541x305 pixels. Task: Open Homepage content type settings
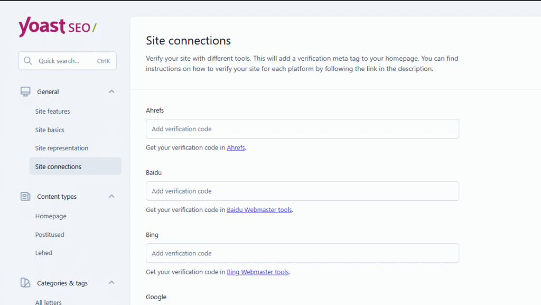[x=51, y=216]
